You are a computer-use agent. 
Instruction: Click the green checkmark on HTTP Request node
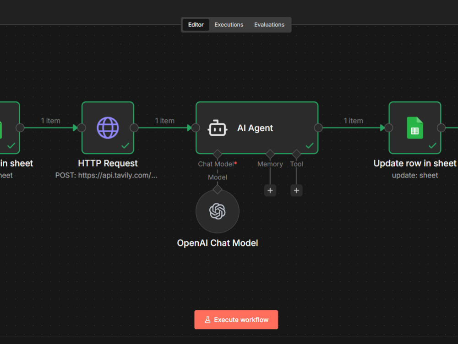coord(125,145)
